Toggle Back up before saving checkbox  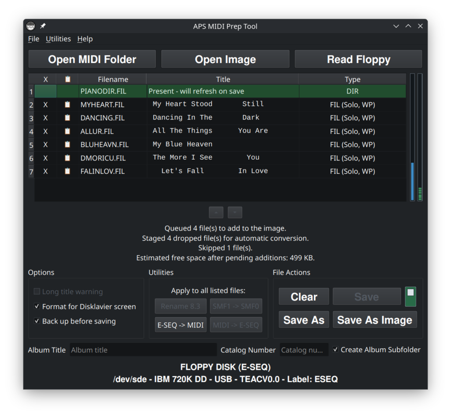(37, 321)
